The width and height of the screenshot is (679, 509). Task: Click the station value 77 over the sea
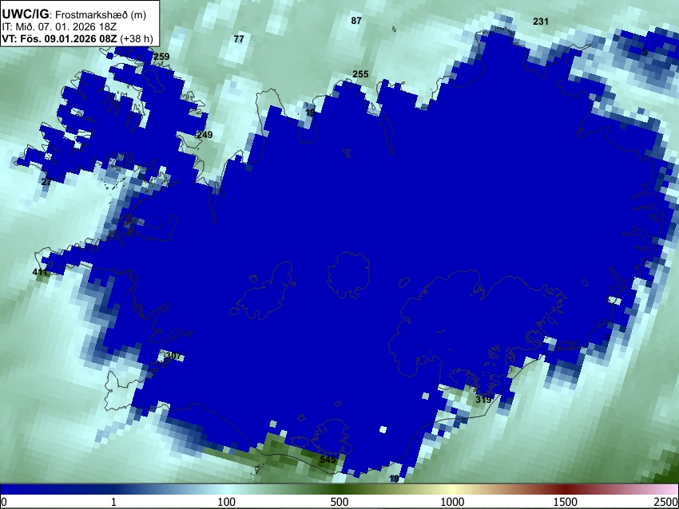(239, 39)
